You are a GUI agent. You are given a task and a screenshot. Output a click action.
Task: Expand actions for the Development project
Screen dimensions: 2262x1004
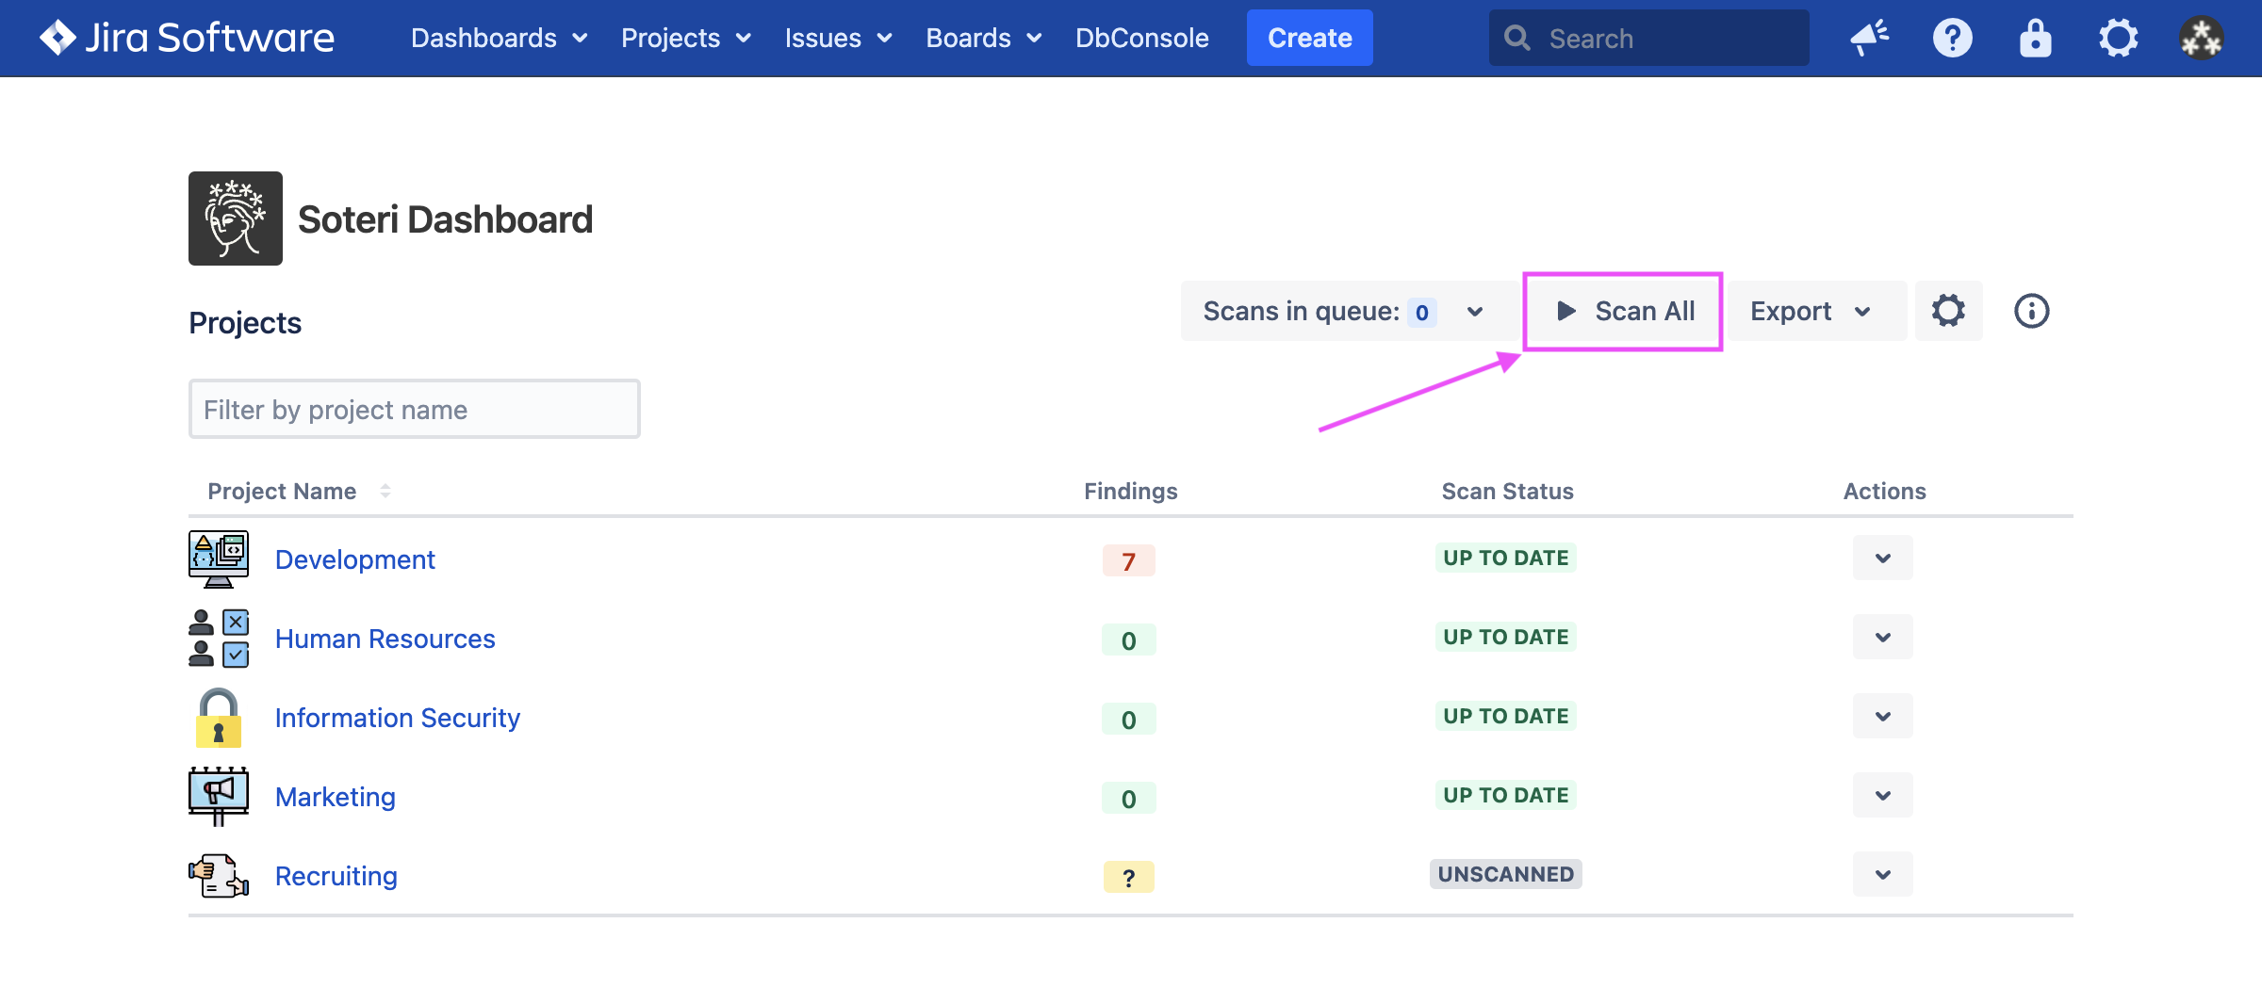click(x=1882, y=558)
